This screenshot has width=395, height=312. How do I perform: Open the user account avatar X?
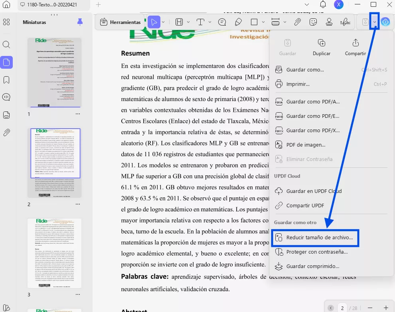339,4
